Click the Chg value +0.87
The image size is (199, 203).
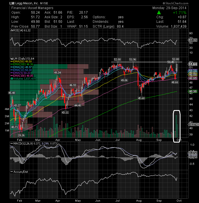pyautogui.click(x=182, y=17)
